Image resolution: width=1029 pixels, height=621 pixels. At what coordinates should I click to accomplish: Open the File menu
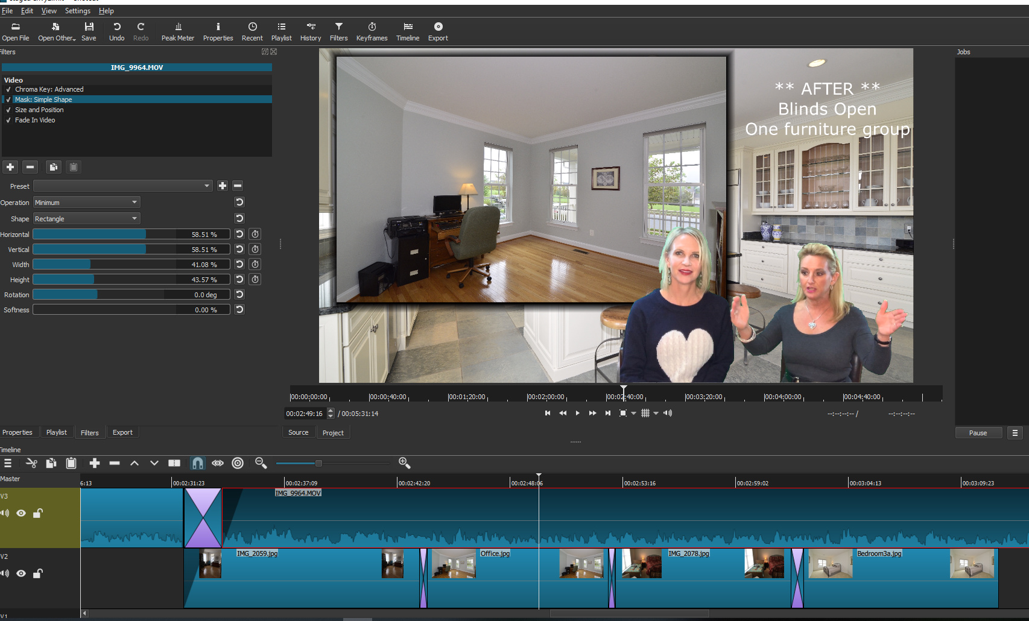coord(7,11)
